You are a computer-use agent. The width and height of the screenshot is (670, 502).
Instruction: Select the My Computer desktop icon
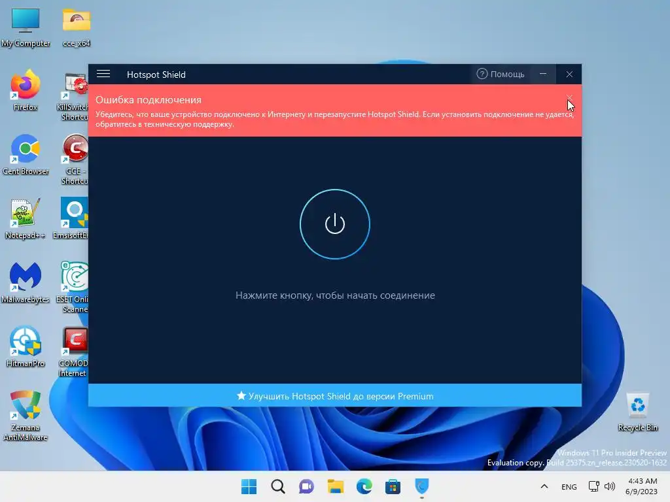26,27
